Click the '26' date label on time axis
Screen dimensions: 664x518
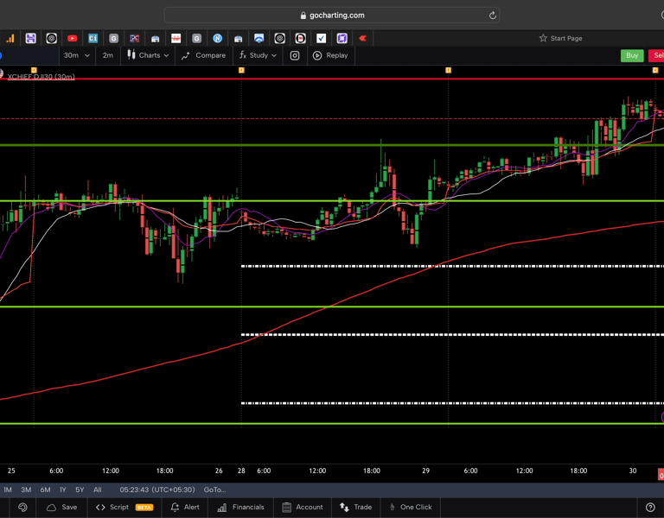pos(219,471)
